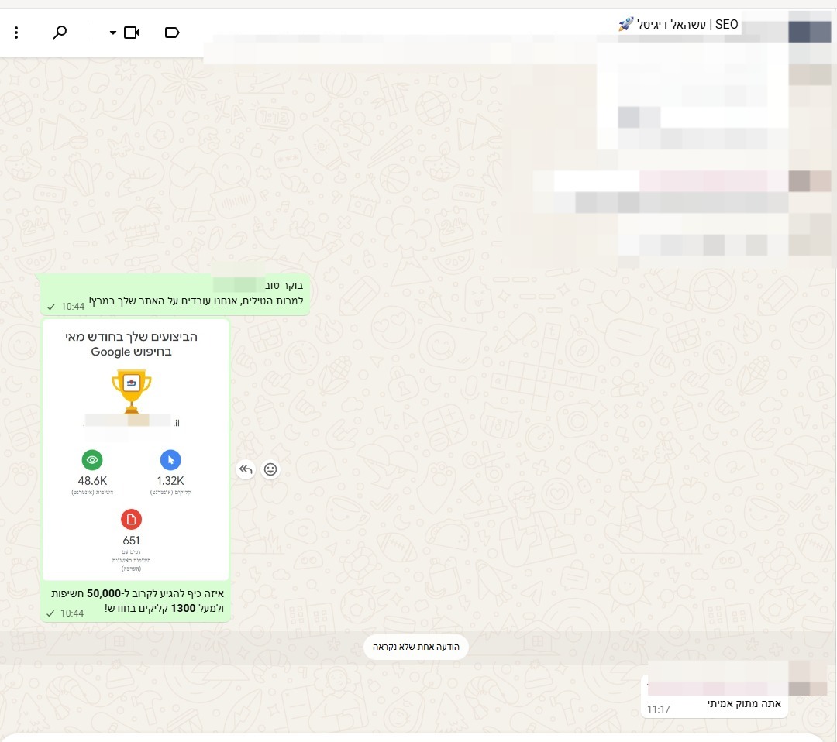Screen dimensions: 837x742
Task: Open chat info for עשהאל דיגיטל SEO
Action: tap(678, 25)
